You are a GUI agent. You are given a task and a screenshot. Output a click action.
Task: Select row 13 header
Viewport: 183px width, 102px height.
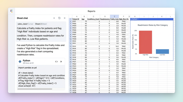(71, 46)
